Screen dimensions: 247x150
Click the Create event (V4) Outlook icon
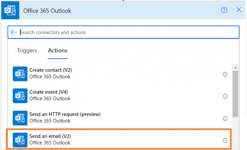point(20,96)
